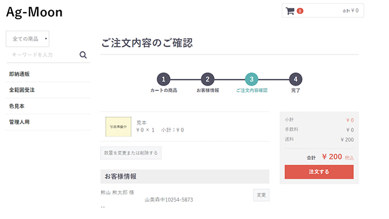The height and width of the screenshot is (219, 389).
Task: Select step 3 ご注文内容確認 circle
Action: point(251,80)
